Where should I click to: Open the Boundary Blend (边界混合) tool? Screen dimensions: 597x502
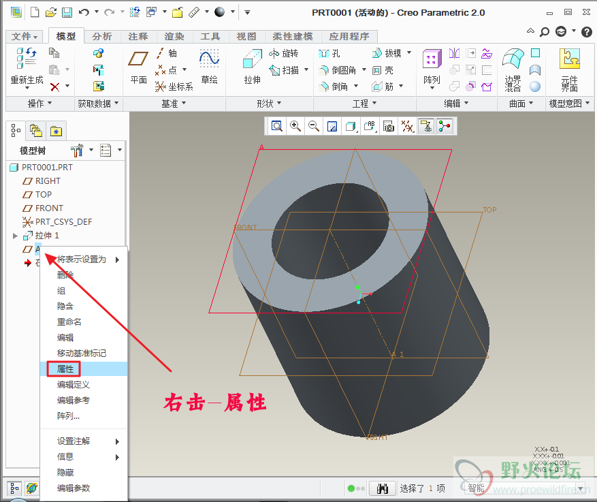(x=513, y=69)
